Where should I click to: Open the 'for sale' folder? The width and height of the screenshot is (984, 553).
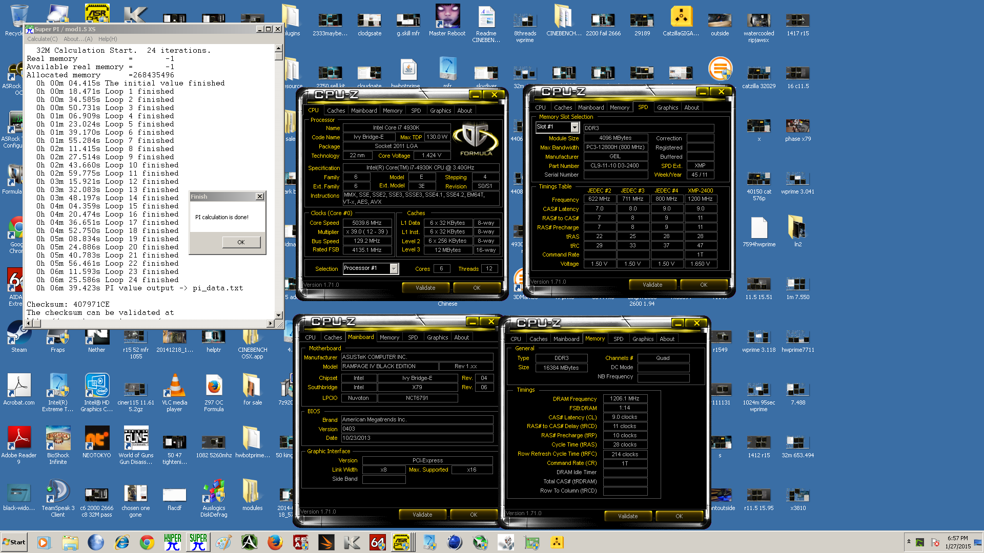click(x=253, y=390)
